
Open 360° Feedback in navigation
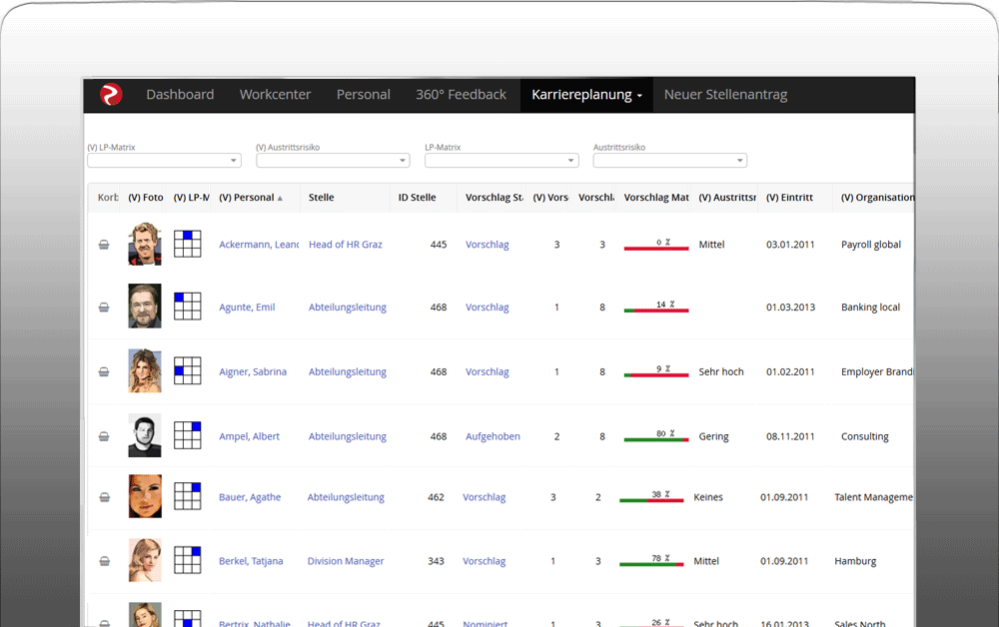pos(461,95)
